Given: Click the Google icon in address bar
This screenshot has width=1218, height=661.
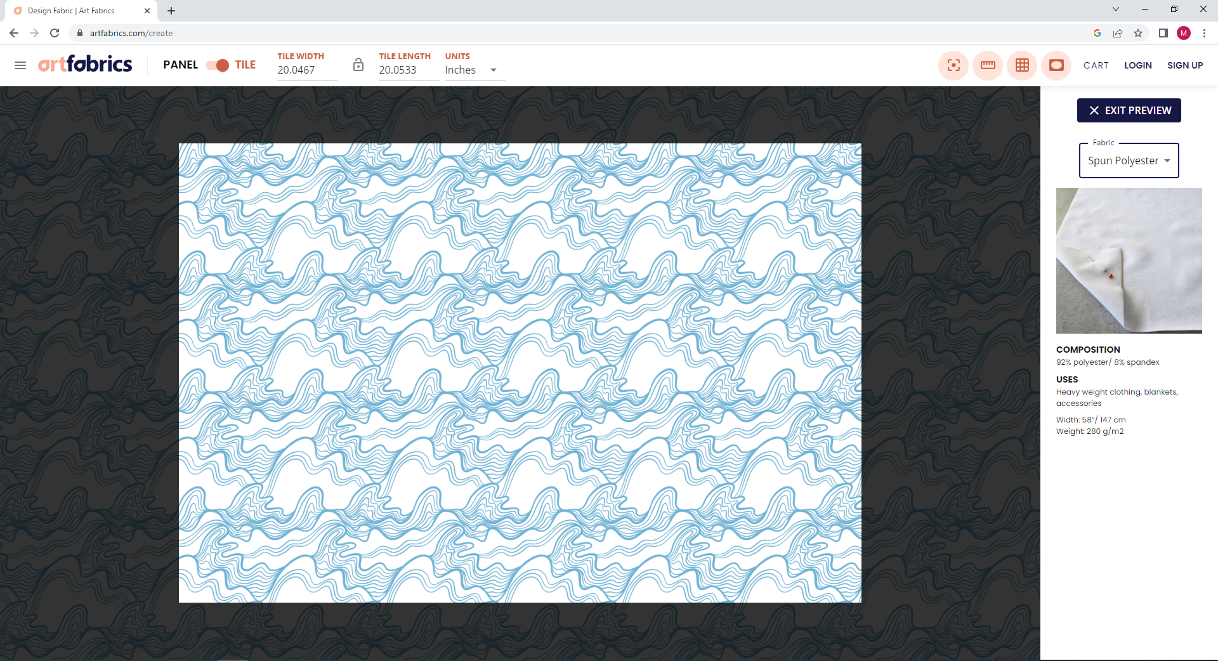Looking at the screenshot, I should (x=1097, y=33).
